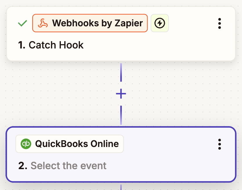Click the Webhooks by Zapier logo icon

(43, 23)
